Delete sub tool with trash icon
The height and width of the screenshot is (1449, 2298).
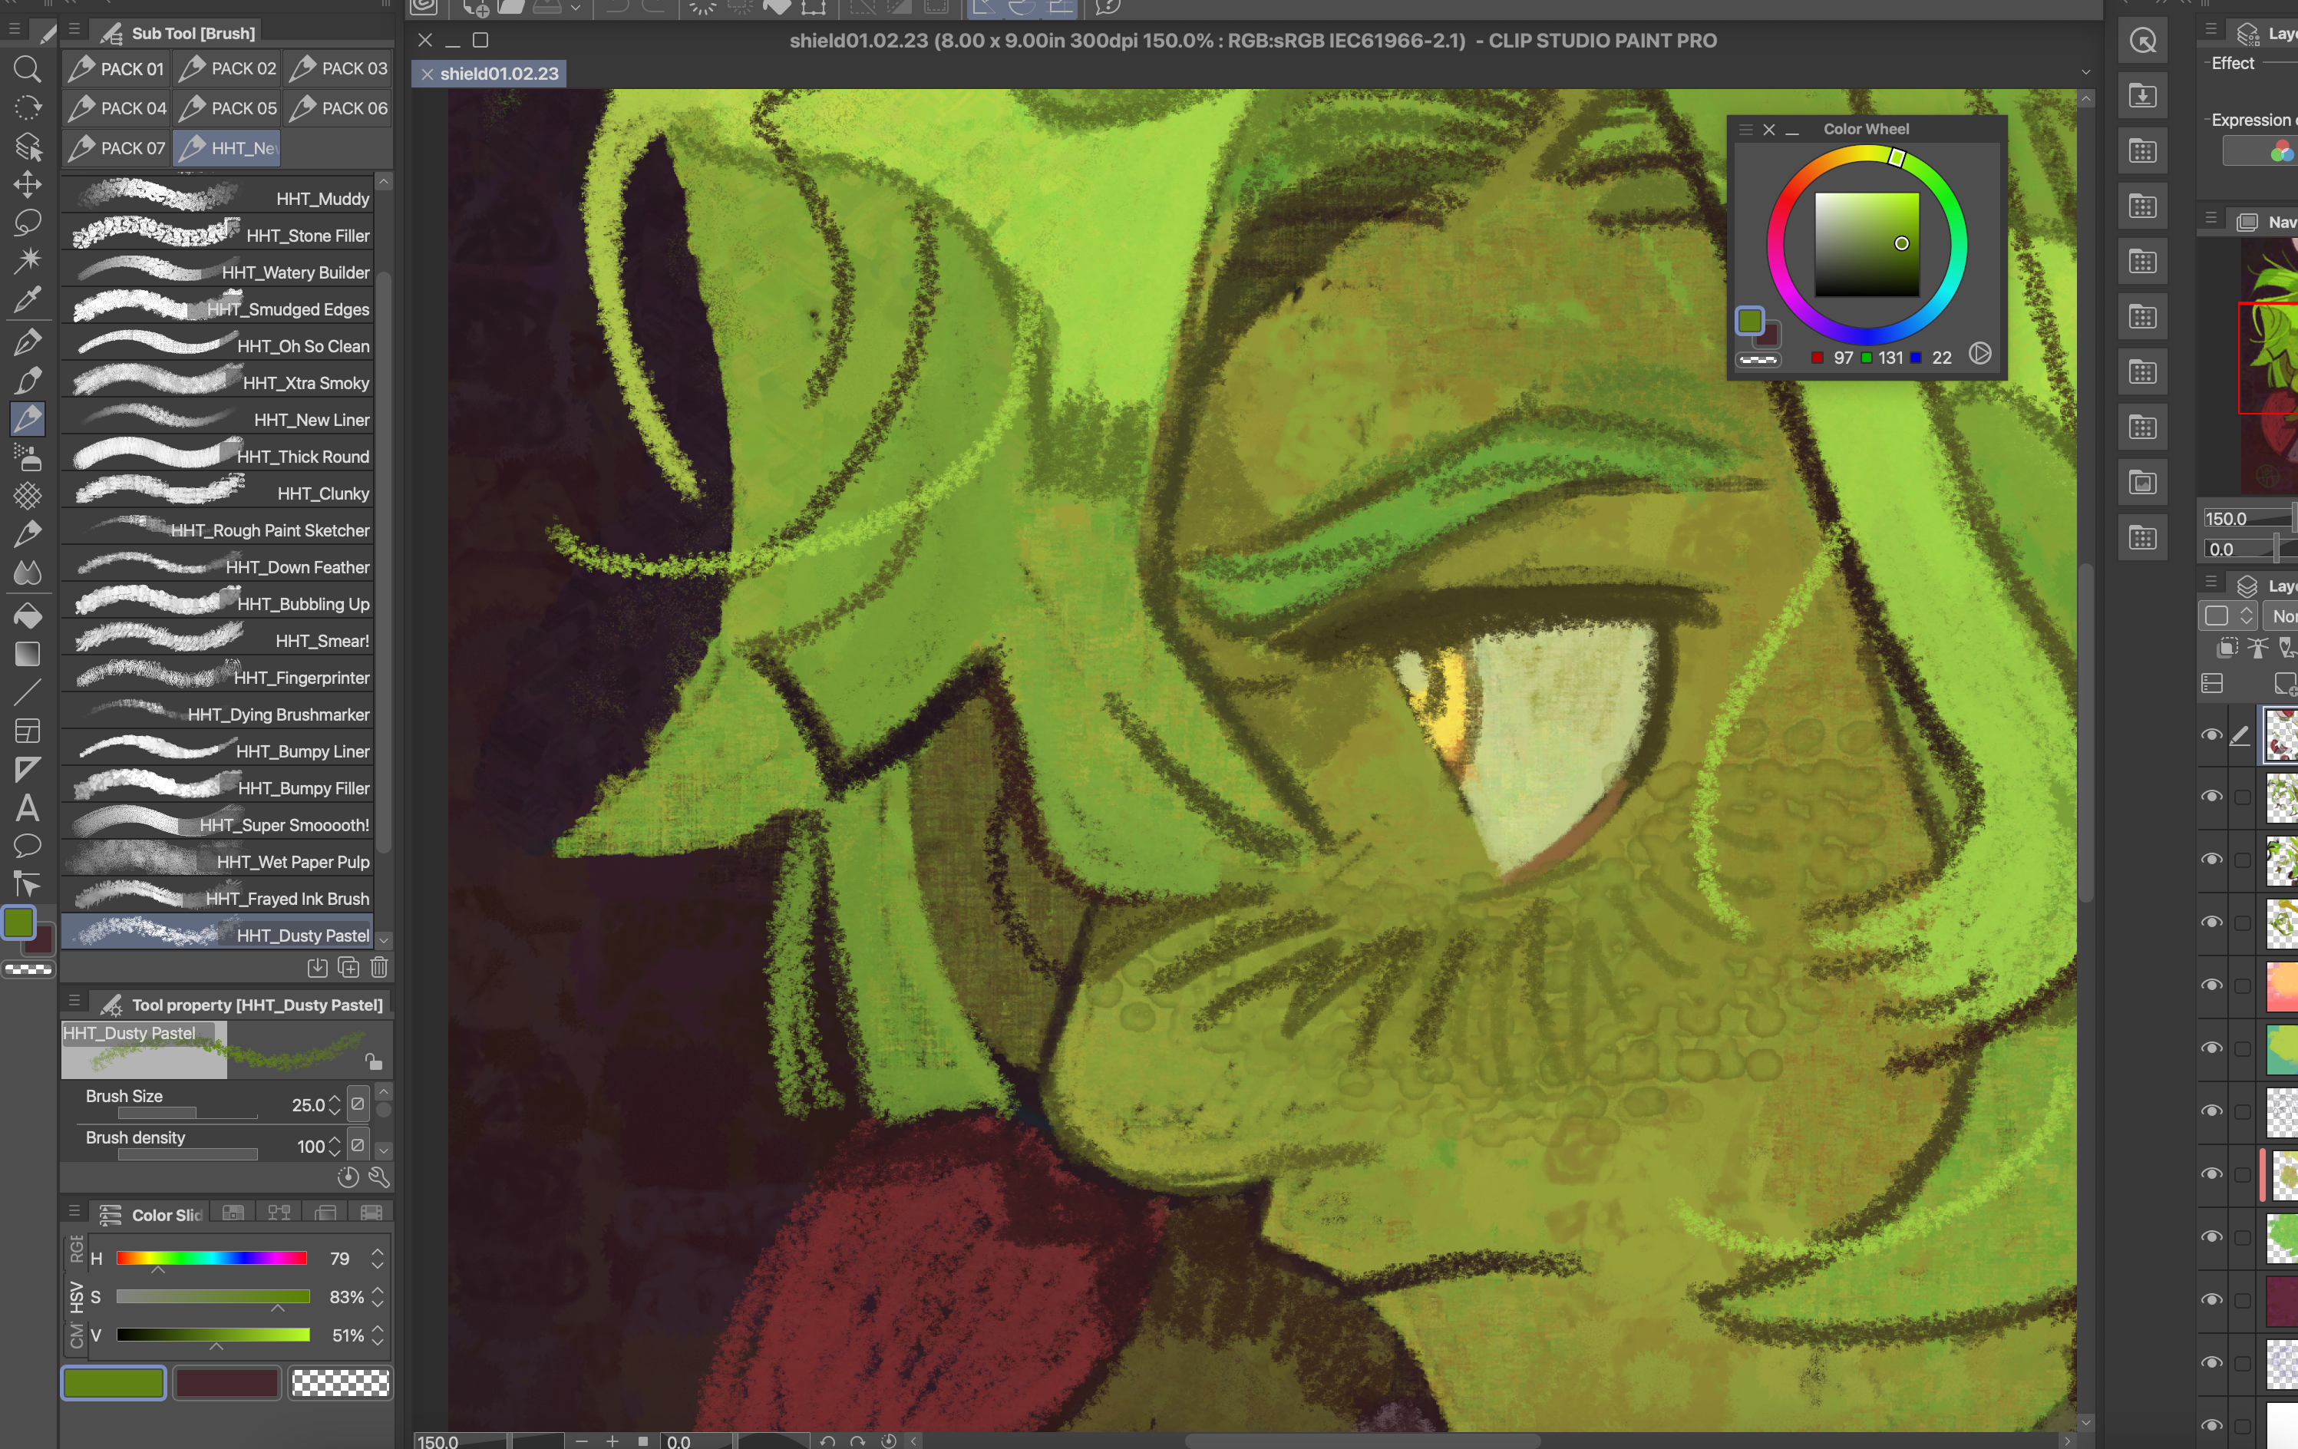[x=379, y=967]
